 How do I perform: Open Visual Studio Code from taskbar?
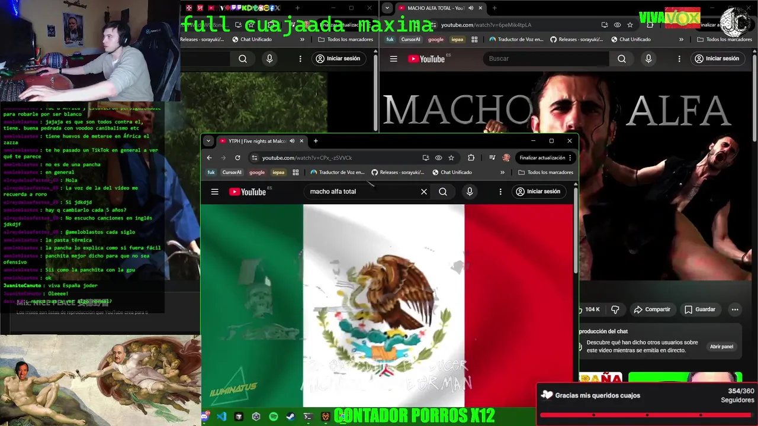click(x=221, y=417)
